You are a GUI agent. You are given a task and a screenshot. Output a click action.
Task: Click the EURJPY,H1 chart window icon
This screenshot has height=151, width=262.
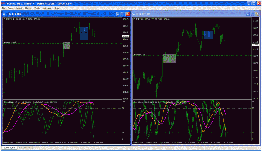[x=134, y=14]
